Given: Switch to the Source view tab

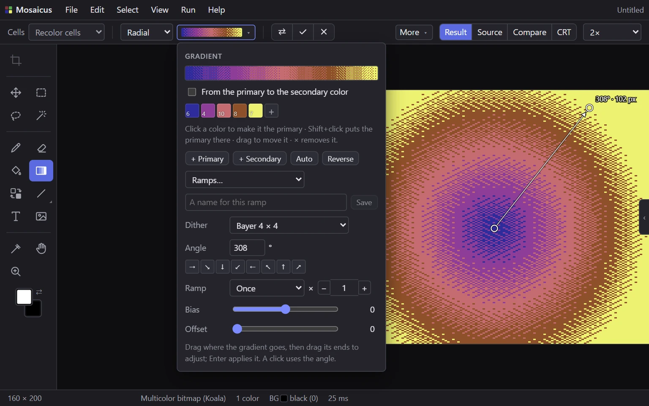Looking at the screenshot, I should (490, 32).
